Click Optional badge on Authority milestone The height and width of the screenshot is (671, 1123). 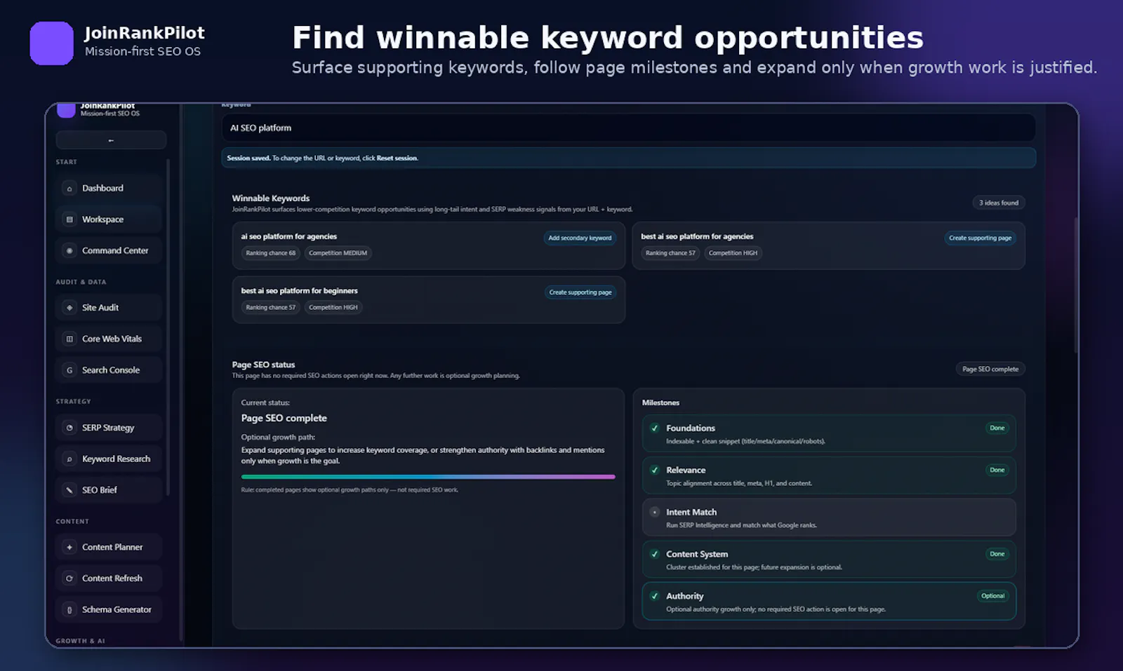tap(992, 597)
